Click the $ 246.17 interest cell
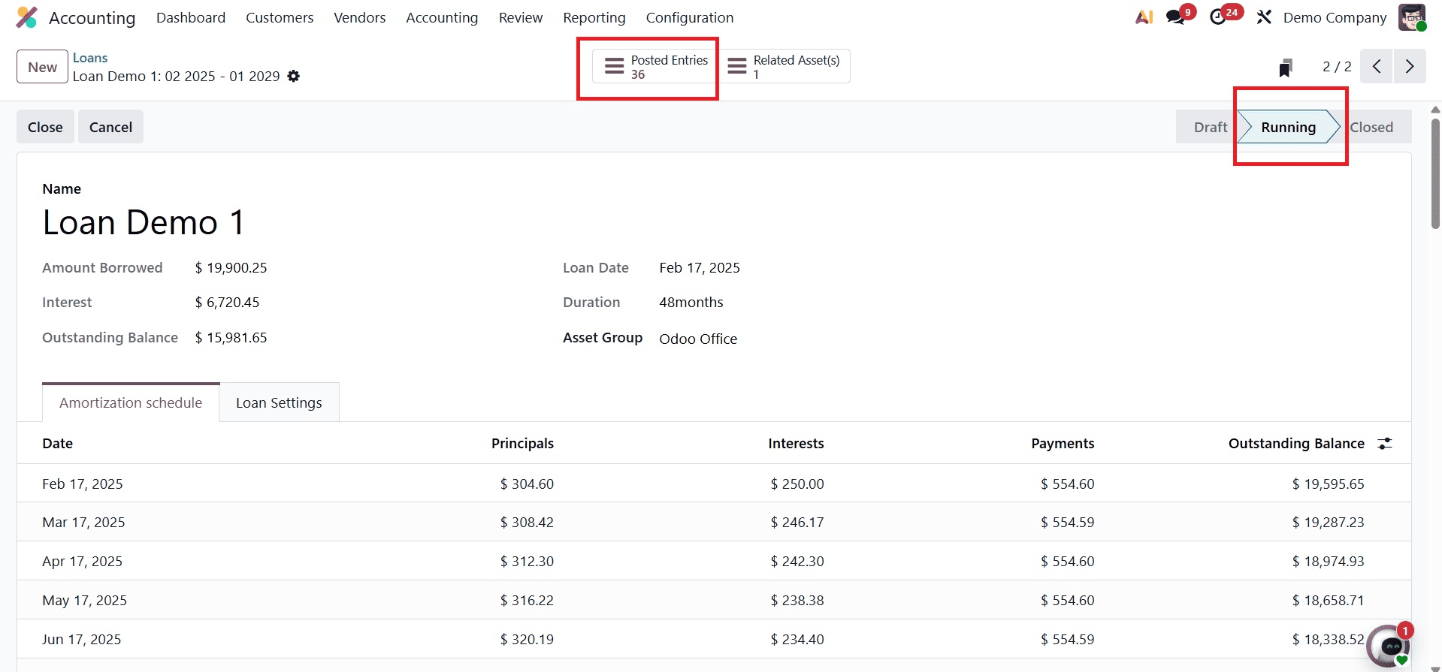The image size is (1442, 672). tap(797, 522)
